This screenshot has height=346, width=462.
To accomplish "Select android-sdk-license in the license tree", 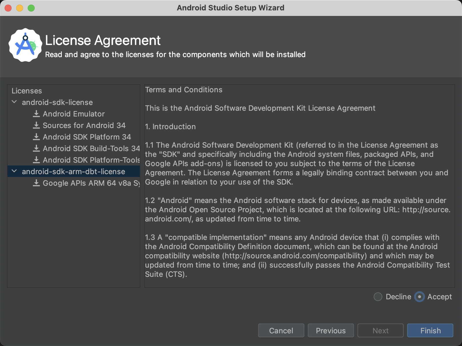I will 57,102.
